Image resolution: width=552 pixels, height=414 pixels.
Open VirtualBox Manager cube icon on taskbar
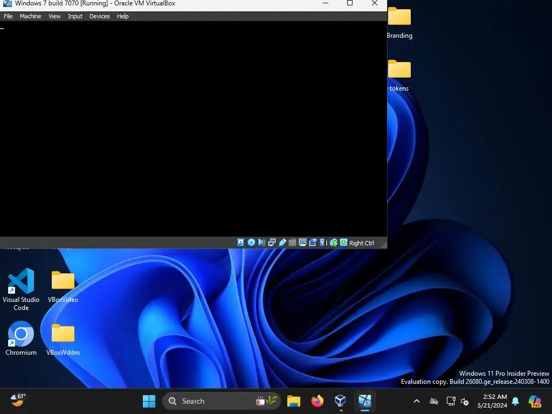coord(341,401)
